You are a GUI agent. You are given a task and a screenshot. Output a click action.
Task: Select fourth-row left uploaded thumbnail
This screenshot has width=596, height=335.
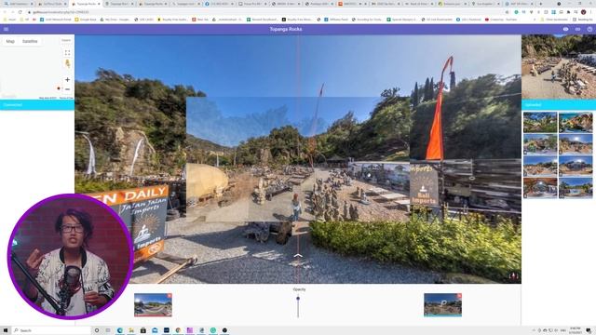tap(540, 188)
